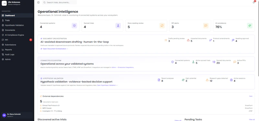Open Reports in the sidebar
Screen dimensions: 259x121
click(17, 50)
